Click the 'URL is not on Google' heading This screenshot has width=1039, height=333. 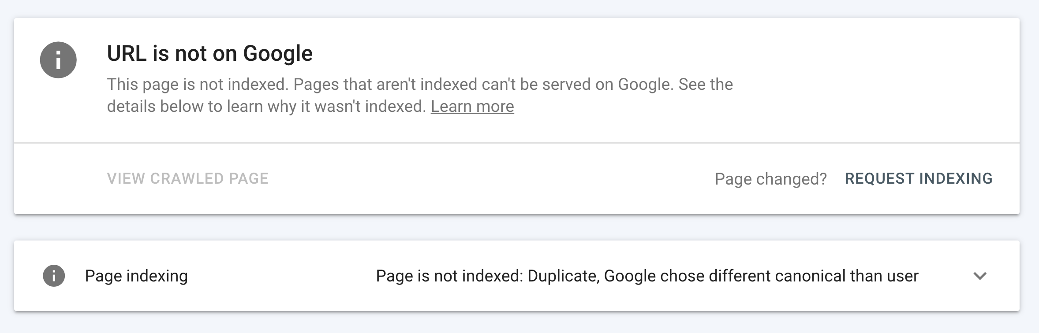click(210, 53)
